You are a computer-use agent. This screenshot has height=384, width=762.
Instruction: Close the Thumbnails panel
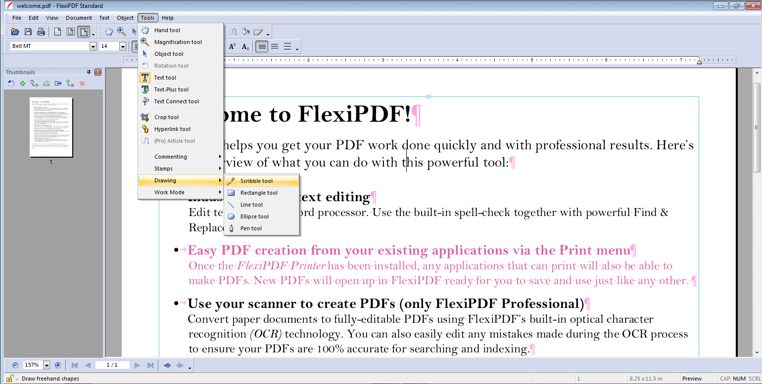[x=98, y=72]
